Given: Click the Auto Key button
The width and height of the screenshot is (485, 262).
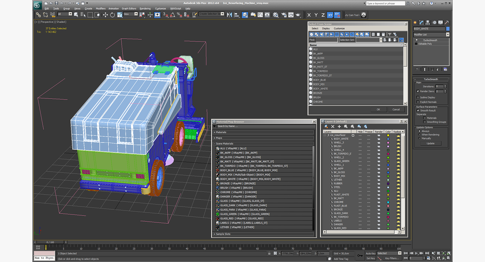Looking at the screenshot, I should (370, 253).
